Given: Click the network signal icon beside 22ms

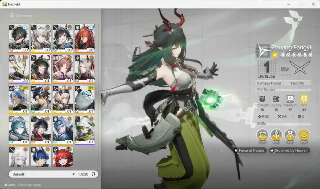Looking at the screenshot, I should tap(6, 185).
